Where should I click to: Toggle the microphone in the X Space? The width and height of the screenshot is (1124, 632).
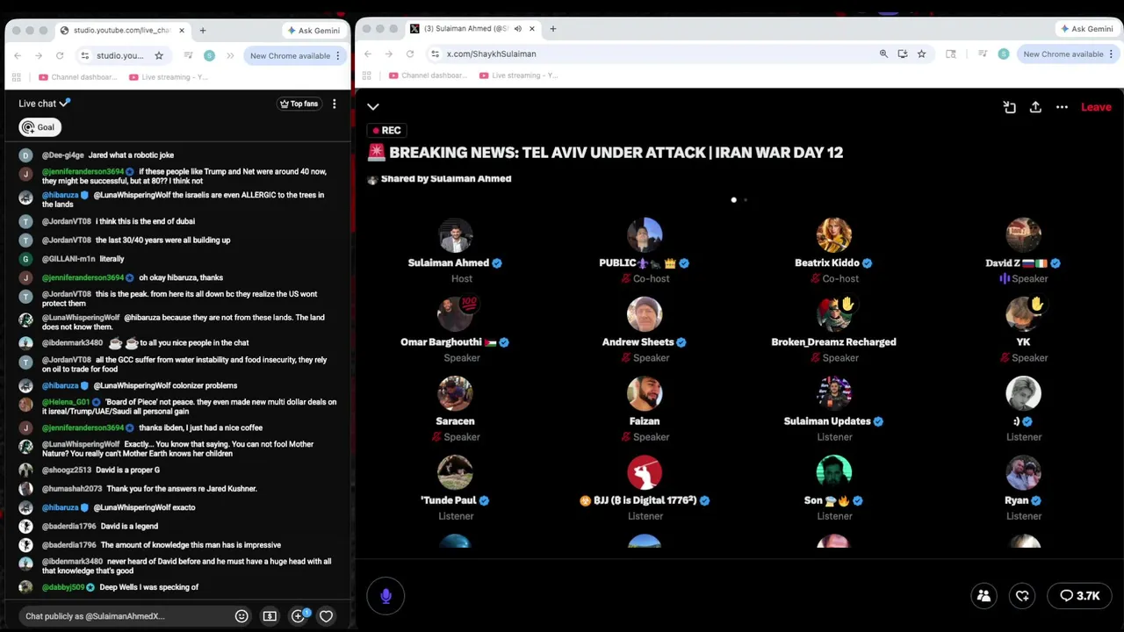click(x=385, y=596)
